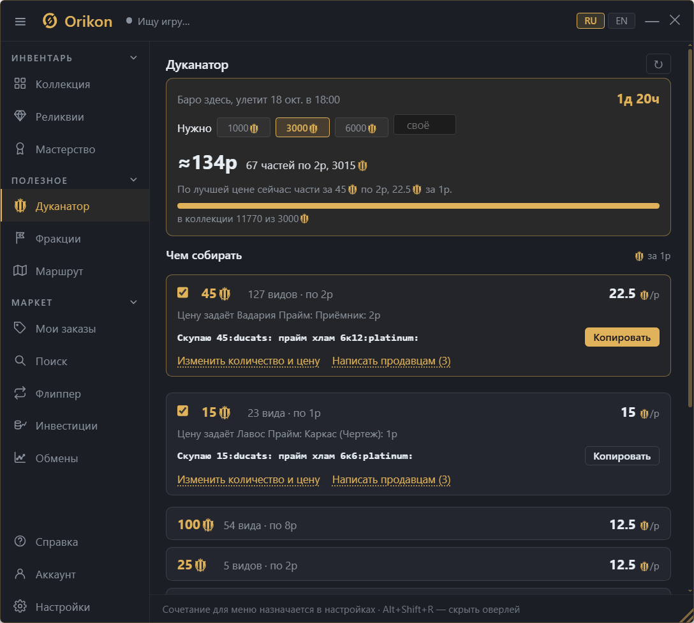Select the 3000 ducats target

click(302, 128)
